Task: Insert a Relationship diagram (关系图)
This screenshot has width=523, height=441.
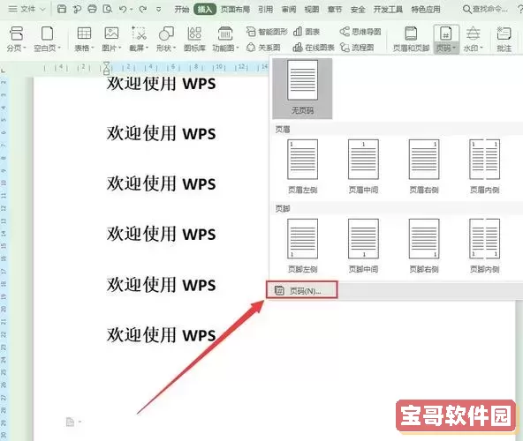Action: pyautogui.click(x=263, y=48)
